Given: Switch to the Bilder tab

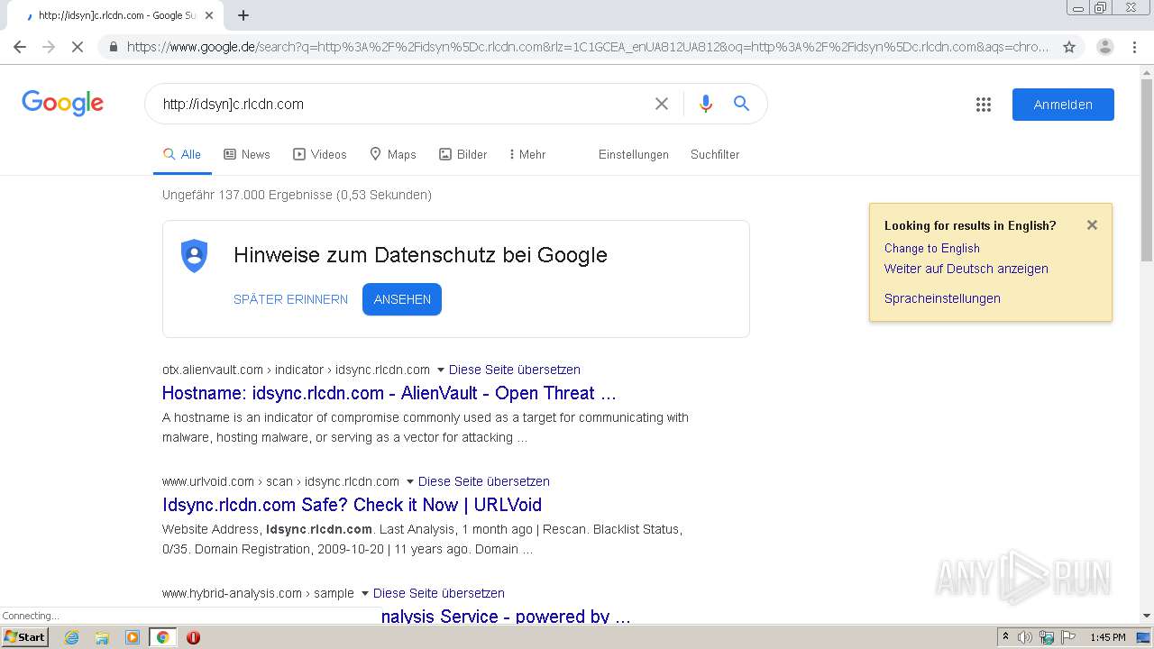Looking at the screenshot, I should point(463,154).
